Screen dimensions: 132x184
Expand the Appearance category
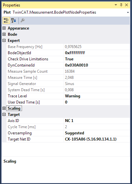[x=4, y=28]
